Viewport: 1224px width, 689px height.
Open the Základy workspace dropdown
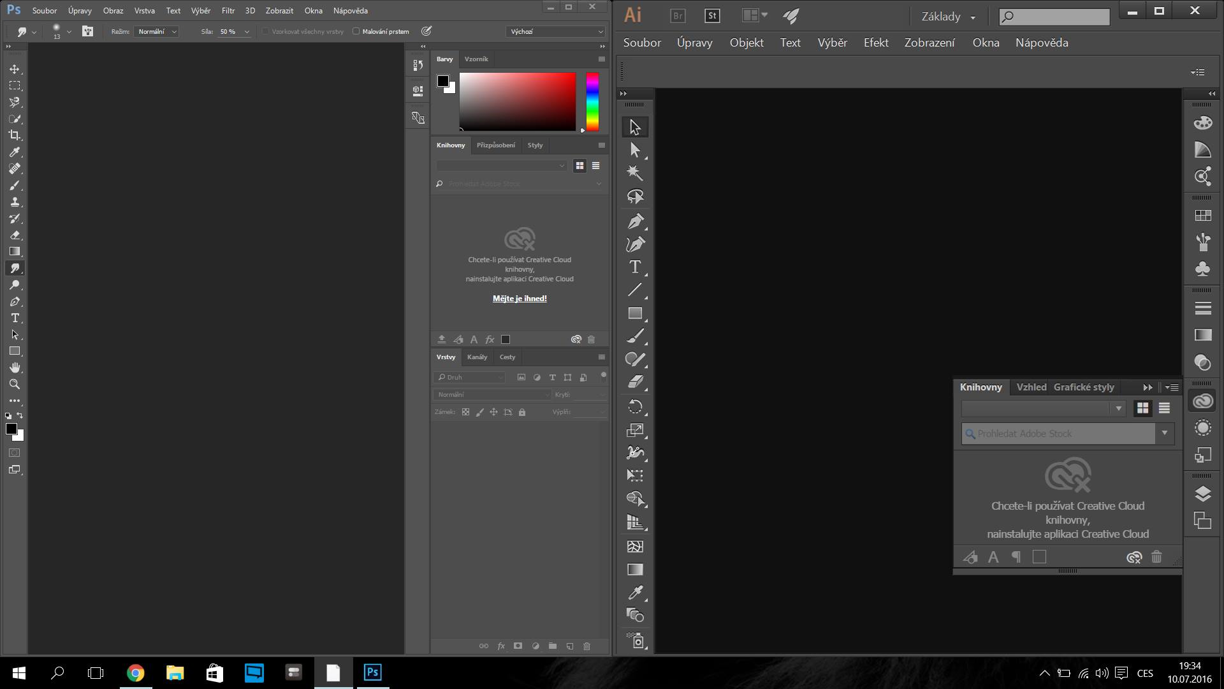coord(949,17)
